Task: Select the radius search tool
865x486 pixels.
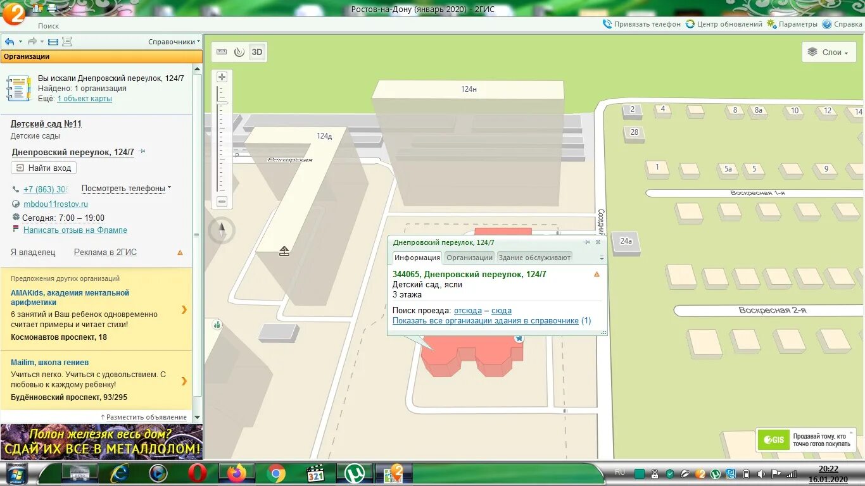Action: 239,52
